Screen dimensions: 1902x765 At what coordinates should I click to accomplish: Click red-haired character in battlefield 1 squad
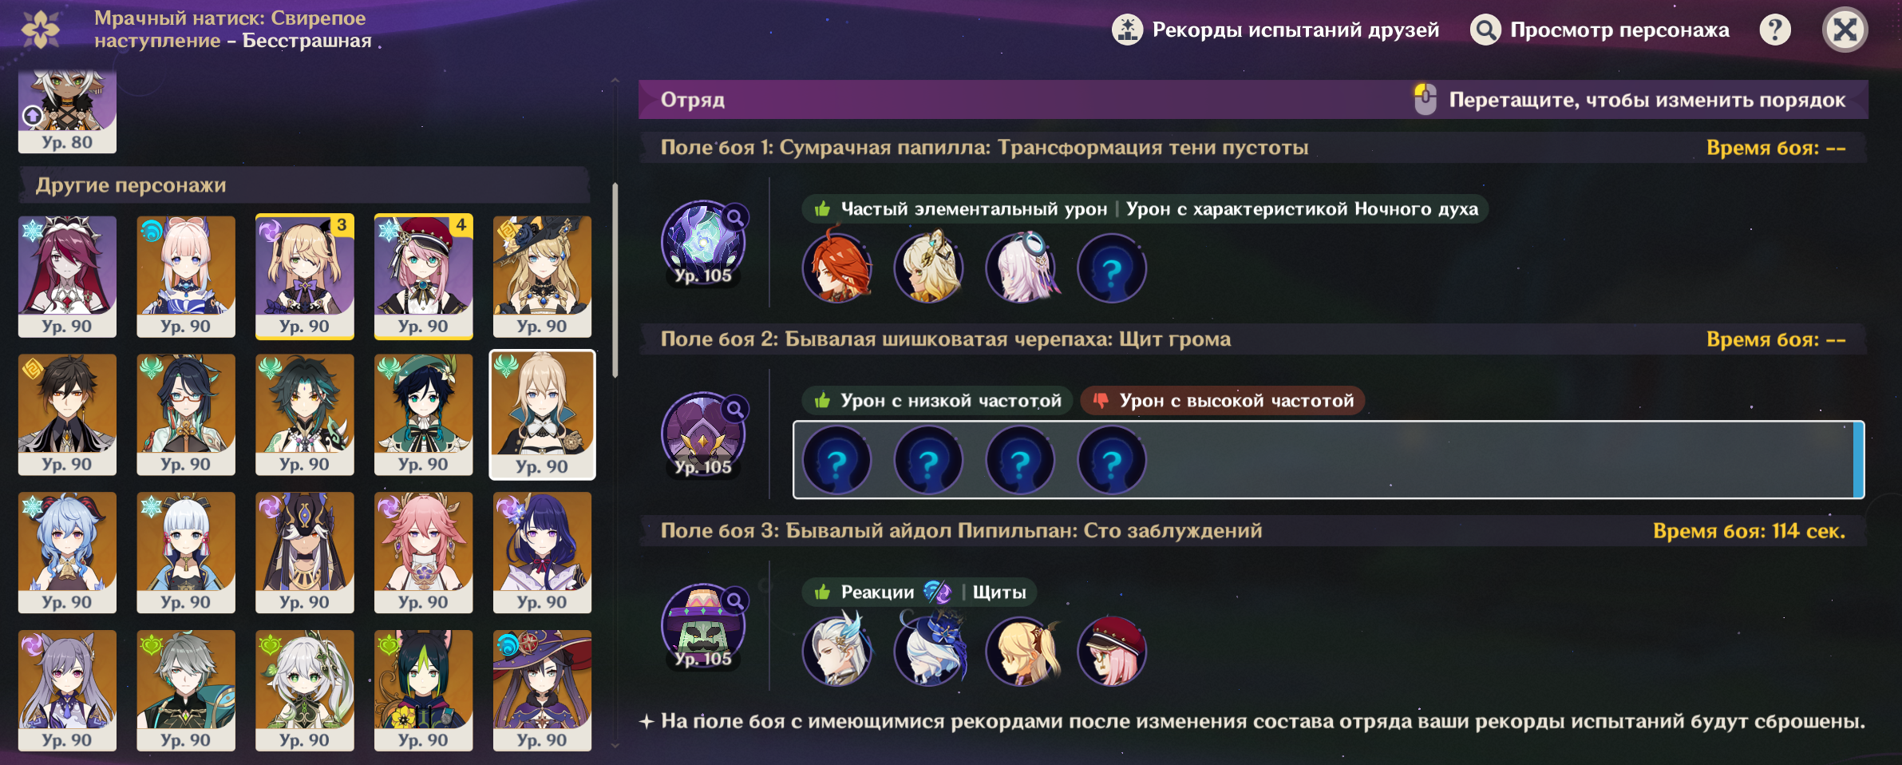(836, 268)
